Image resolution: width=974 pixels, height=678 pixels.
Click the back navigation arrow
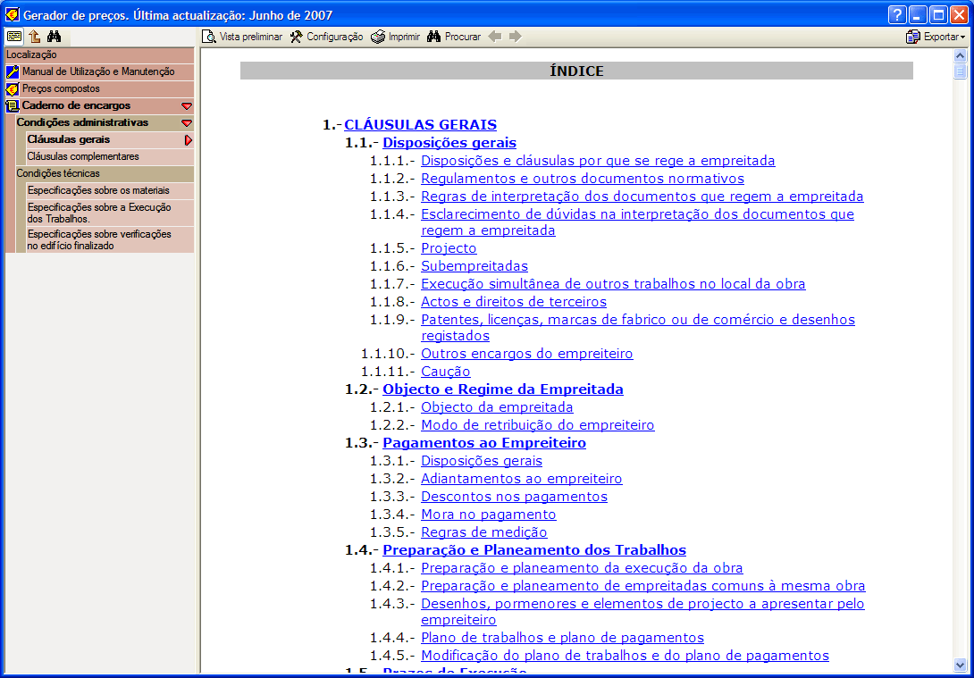click(x=494, y=37)
